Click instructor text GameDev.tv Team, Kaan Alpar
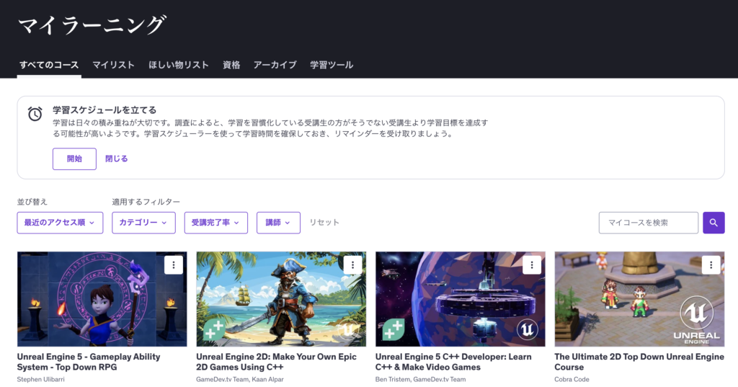 [240, 379]
